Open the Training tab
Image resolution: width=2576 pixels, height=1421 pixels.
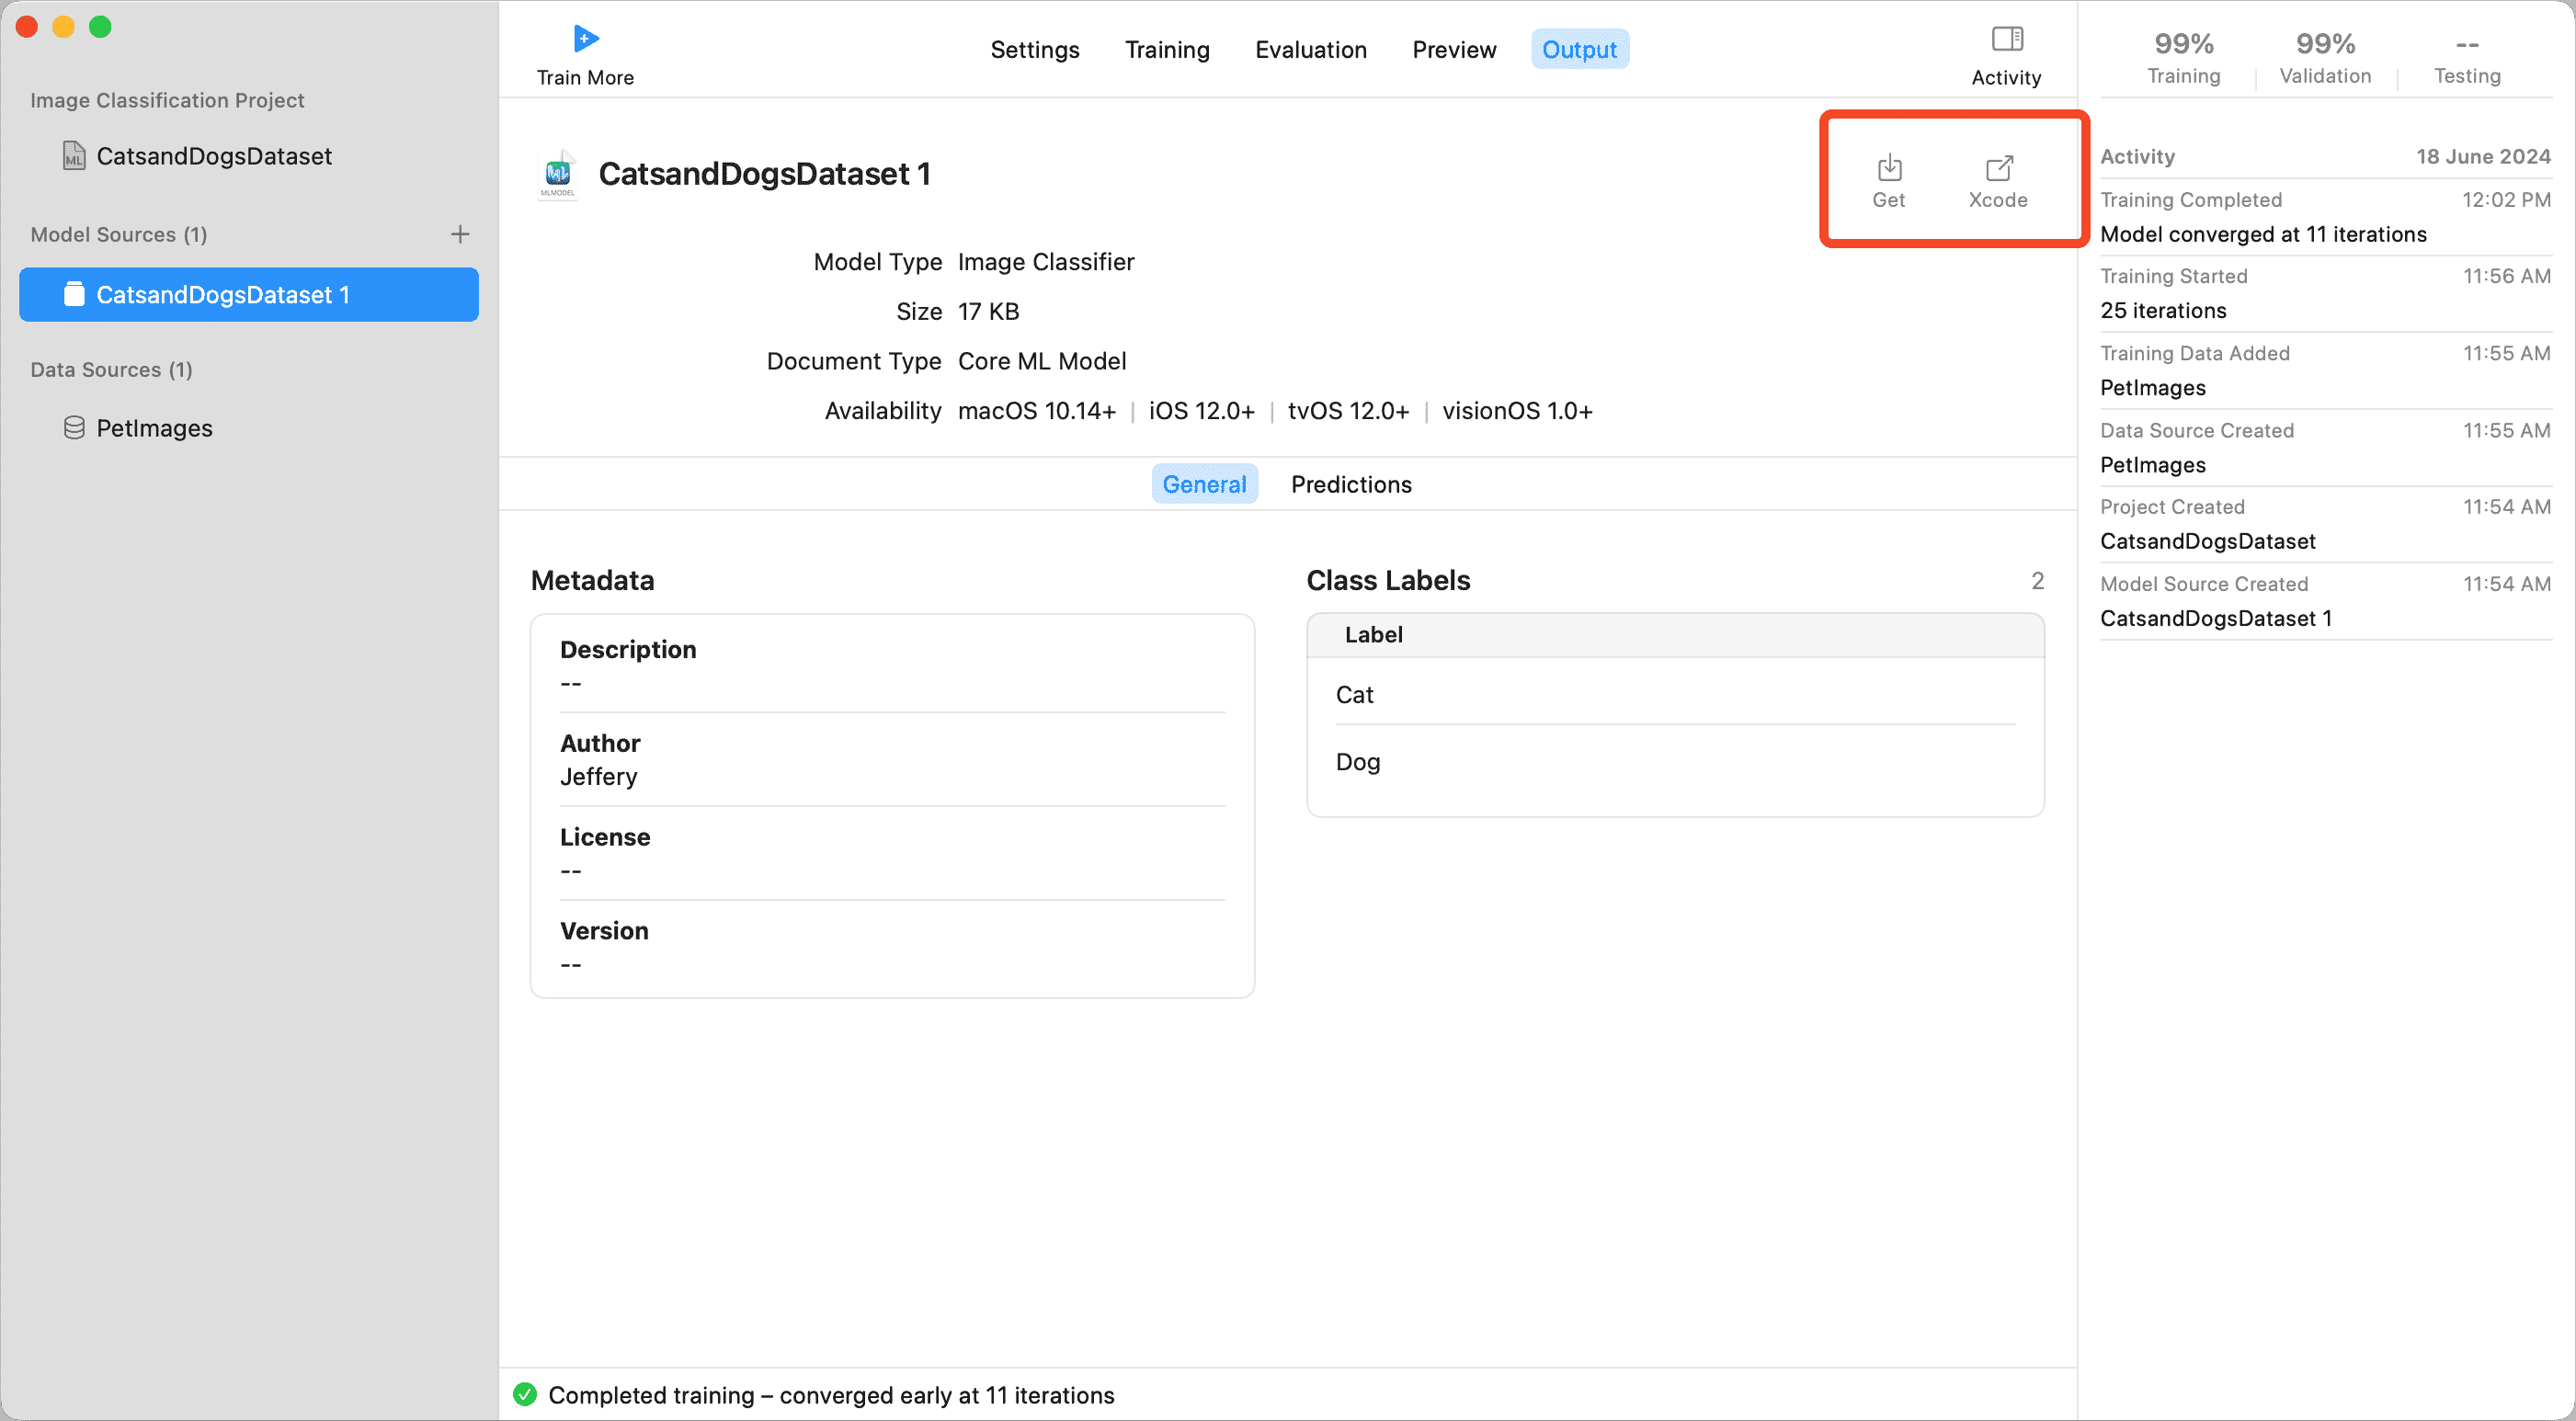1166,50
